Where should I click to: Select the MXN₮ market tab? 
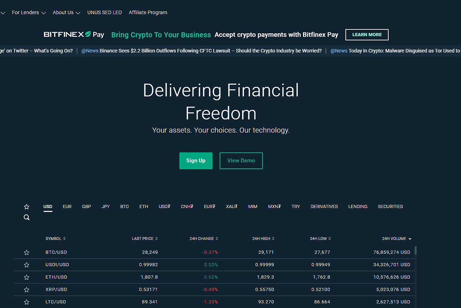[x=274, y=207]
